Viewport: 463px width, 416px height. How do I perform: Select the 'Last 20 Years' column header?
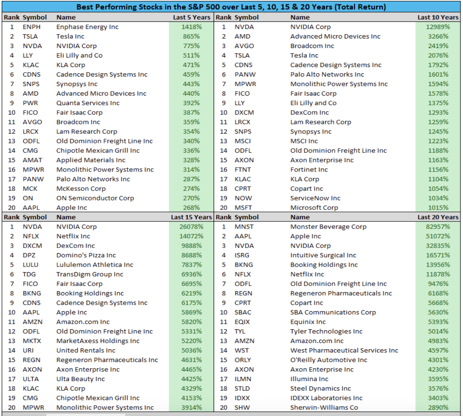click(x=438, y=217)
